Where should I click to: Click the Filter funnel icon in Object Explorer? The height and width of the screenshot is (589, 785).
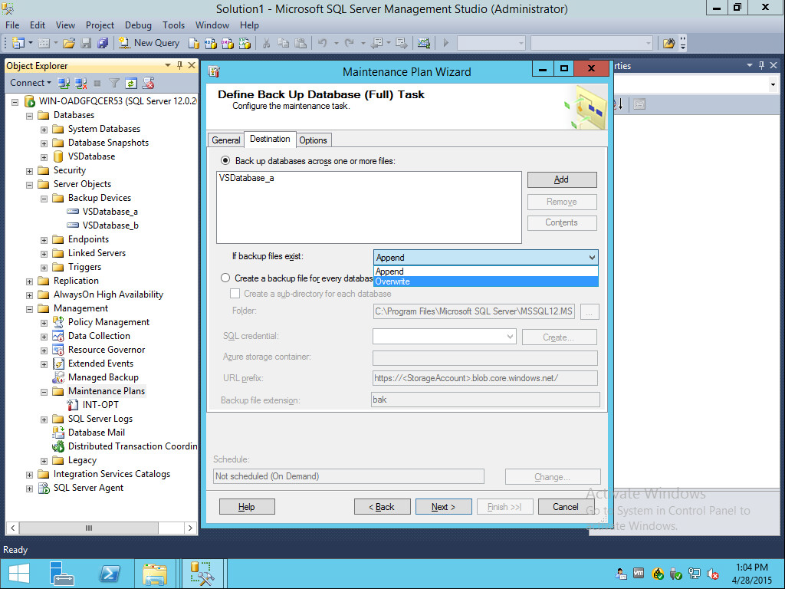click(114, 83)
